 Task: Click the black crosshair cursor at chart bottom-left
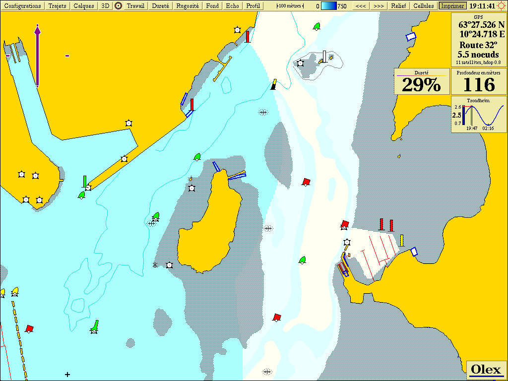click(x=67, y=374)
